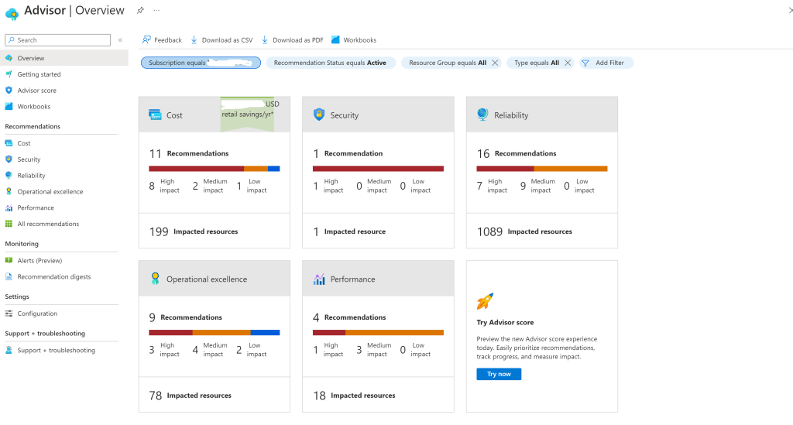Click the Advisor score rocket icon
The width and height of the screenshot is (793, 425).
(x=485, y=301)
